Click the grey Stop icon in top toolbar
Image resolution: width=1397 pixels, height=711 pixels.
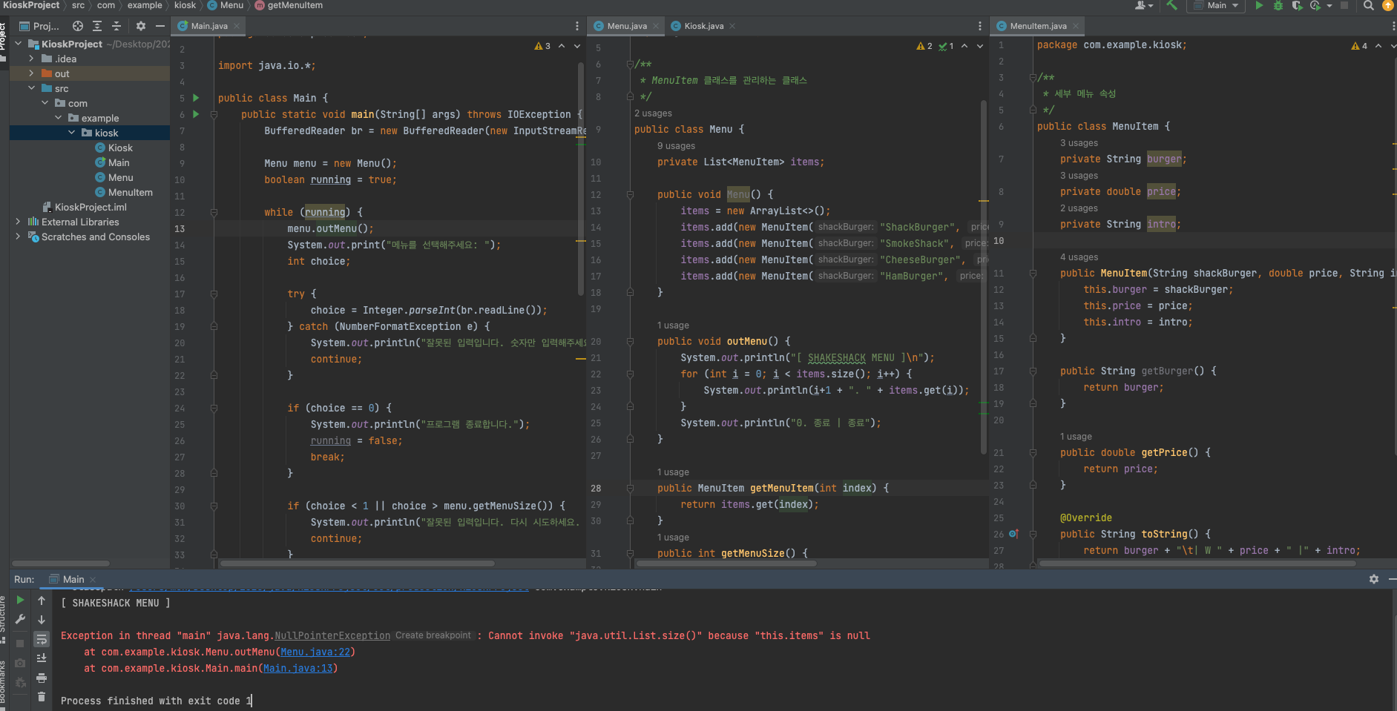point(1344,5)
